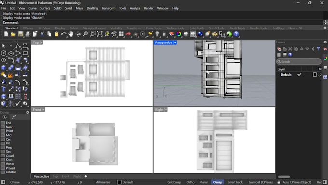Click the Delete layer X icon
The height and width of the screenshot is (185, 328).
coord(290,49)
